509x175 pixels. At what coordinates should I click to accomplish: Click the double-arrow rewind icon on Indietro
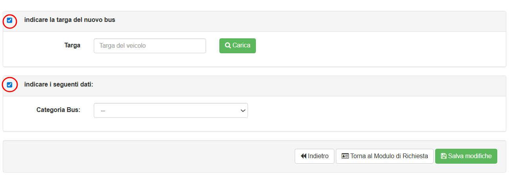303,156
